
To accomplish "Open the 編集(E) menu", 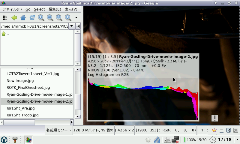I will (x=55, y=9).
